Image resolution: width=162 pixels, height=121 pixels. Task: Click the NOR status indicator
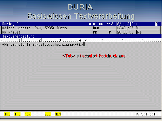(x=28, y=114)
